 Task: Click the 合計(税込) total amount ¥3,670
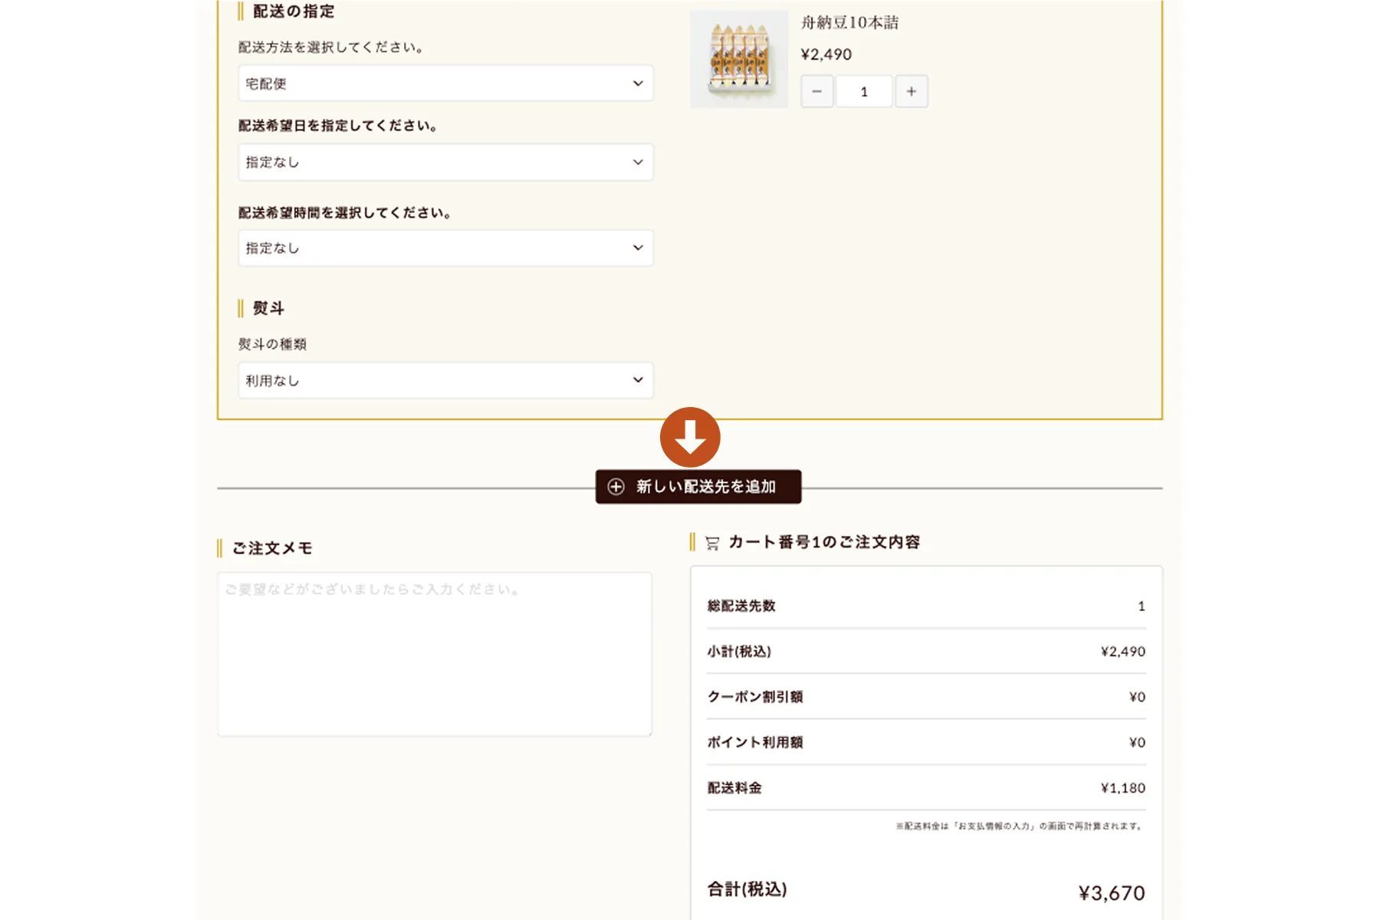(1112, 893)
